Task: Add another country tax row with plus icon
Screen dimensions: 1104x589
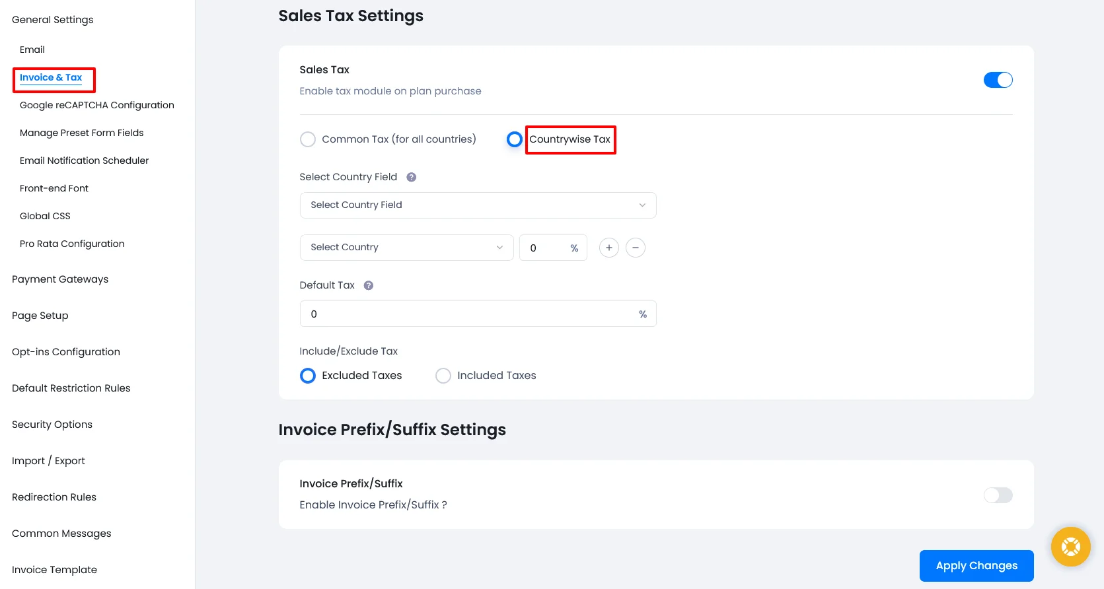Action: tap(608, 248)
